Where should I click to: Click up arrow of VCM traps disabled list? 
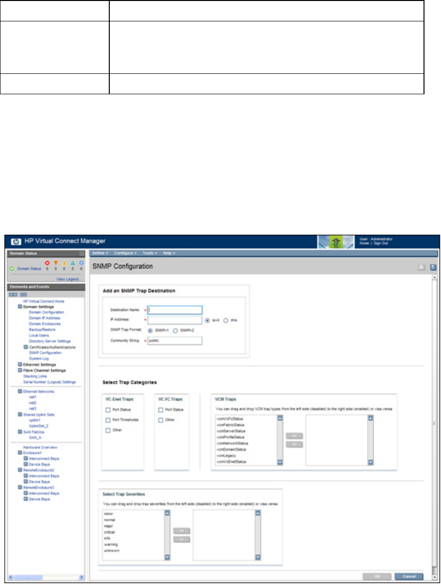click(280, 418)
